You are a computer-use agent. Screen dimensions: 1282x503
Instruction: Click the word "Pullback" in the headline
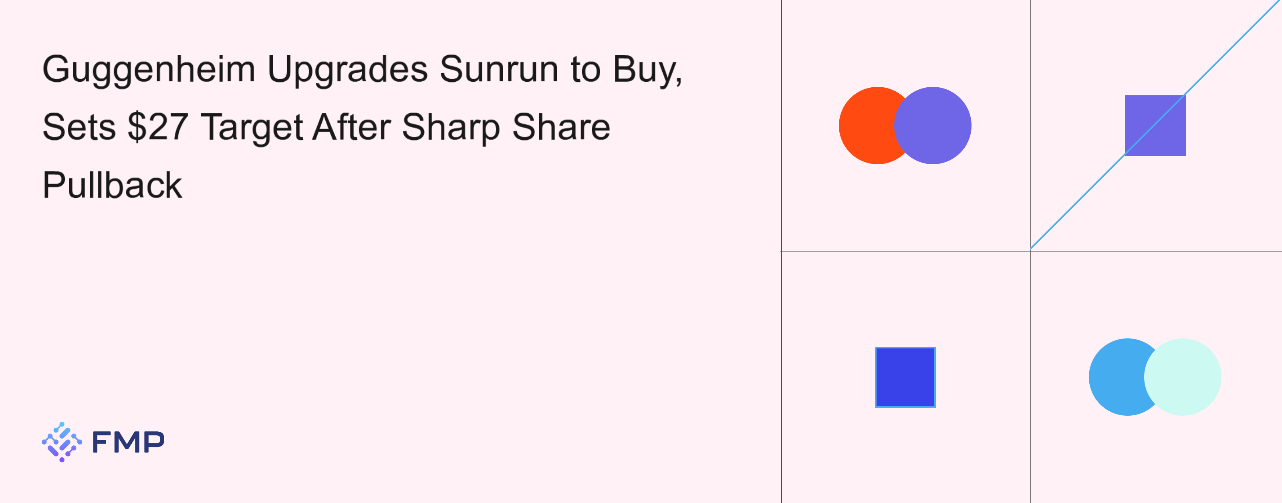click(x=113, y=185)
